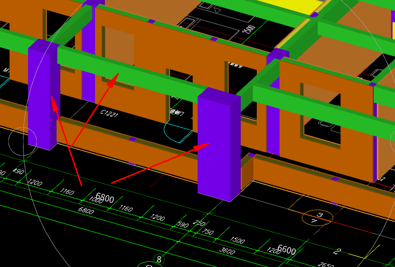The width and height of the screenshot is (395, 267).
Task: Click the 1500 dimension value
Action: click(x=237, y=240)
